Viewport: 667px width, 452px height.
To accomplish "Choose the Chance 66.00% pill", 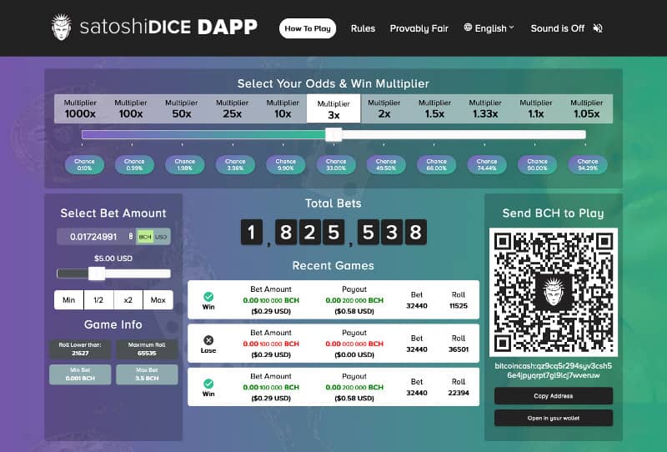I will [436, 165].
